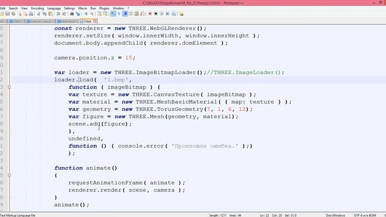Open the Settings menu
The height and width of the screenshot is (217, 386).
pos(69,8)
